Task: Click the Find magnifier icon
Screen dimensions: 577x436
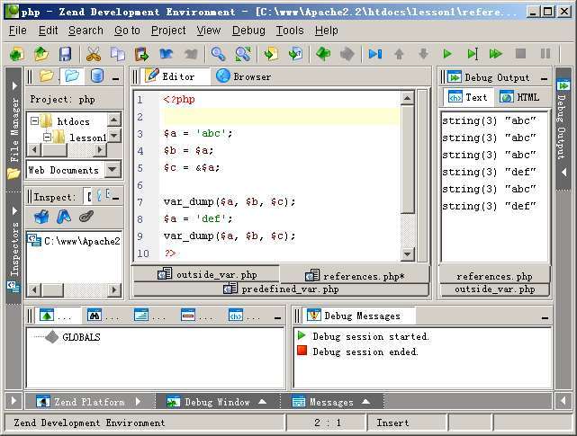Action: pos(218,54)
